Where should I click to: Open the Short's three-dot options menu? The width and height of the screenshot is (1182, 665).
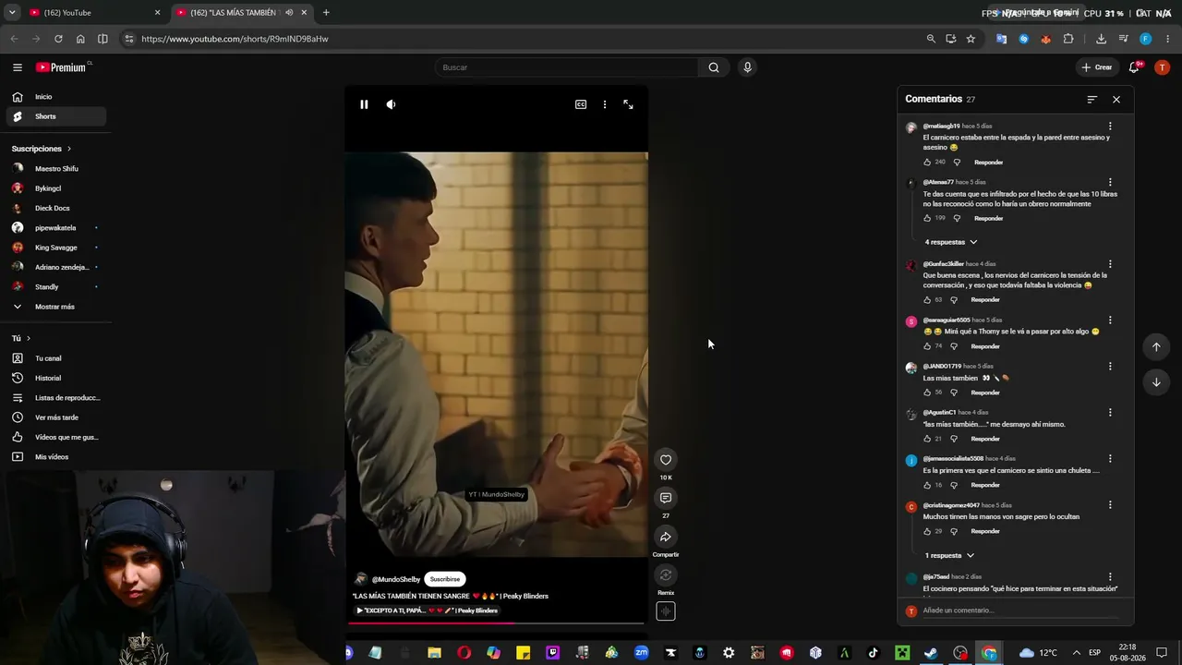click(605, 104)
